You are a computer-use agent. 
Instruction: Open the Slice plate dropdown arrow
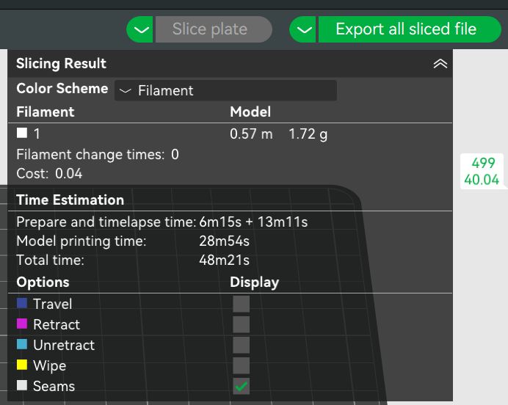point(140,30)
